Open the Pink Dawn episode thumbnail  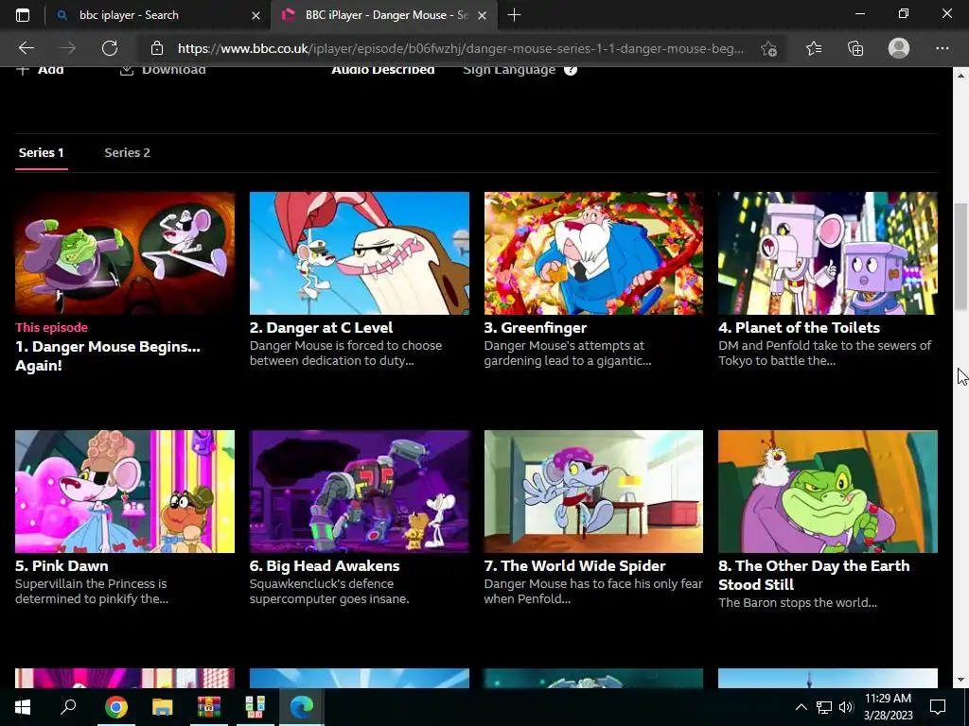[125, 492]
